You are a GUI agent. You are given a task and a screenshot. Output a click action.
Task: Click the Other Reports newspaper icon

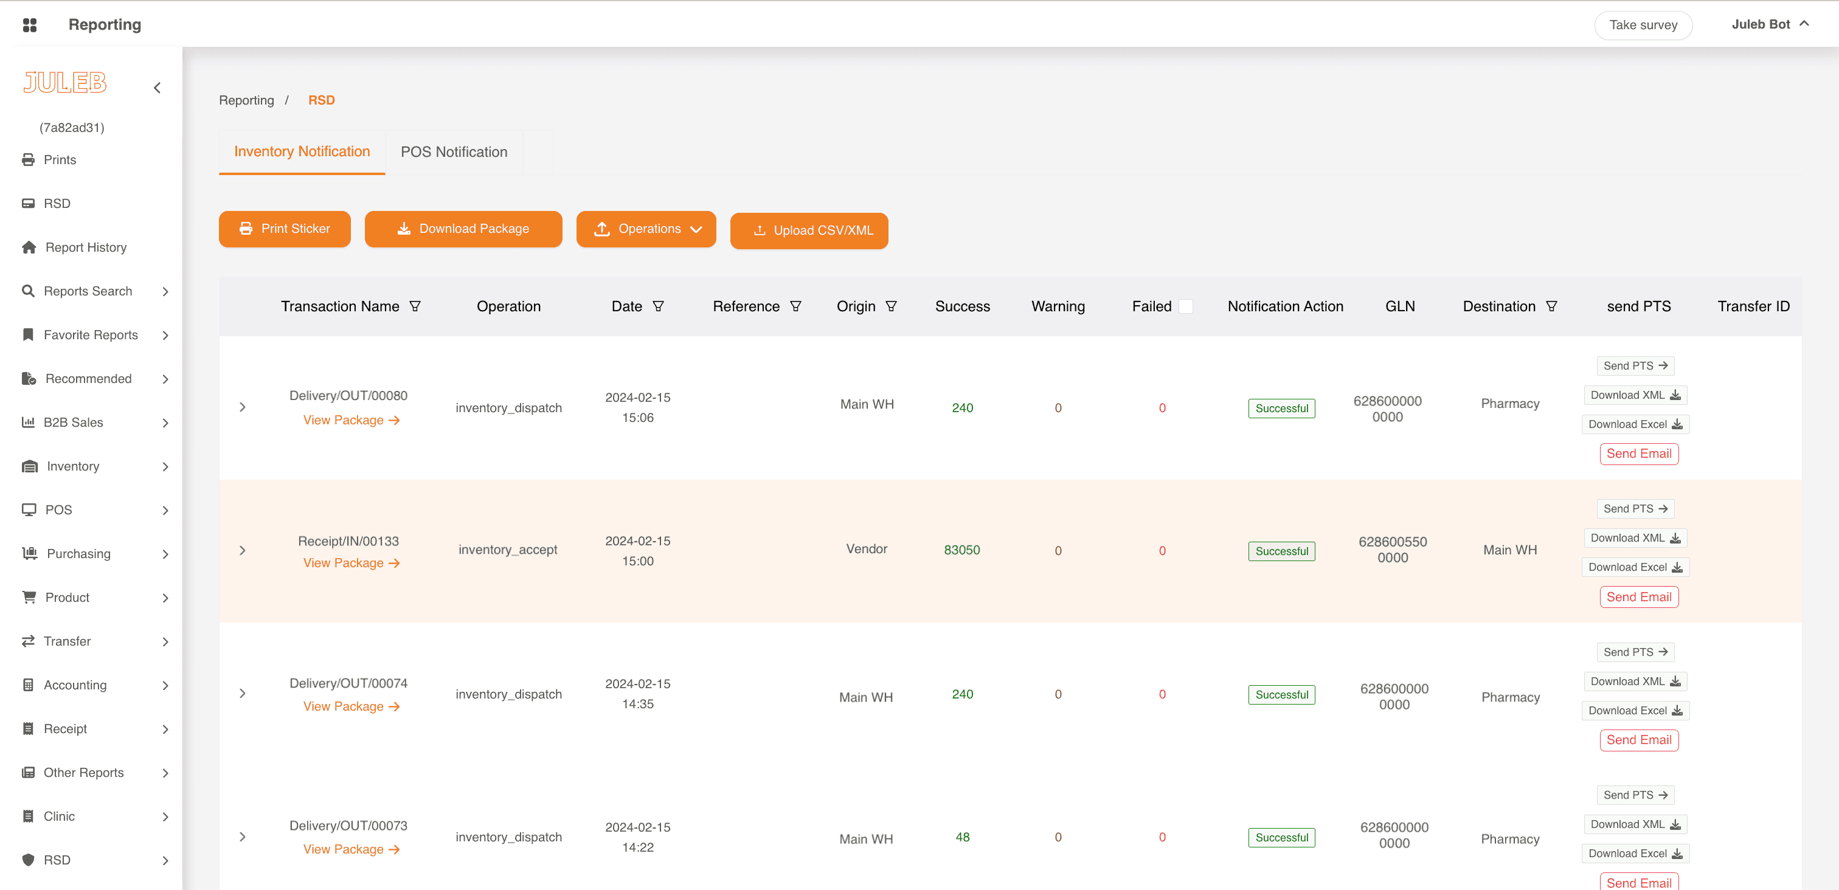29,772
